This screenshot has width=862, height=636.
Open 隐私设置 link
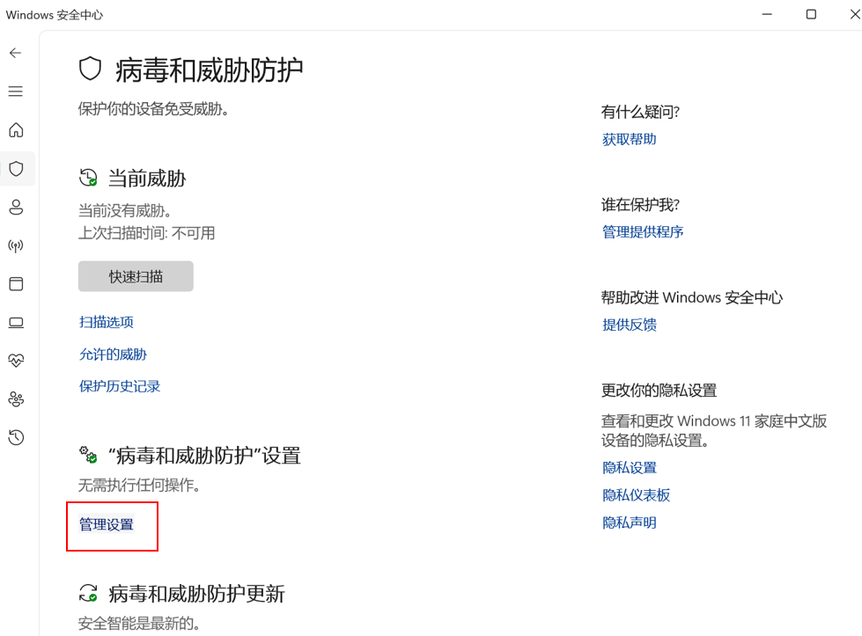629,468
